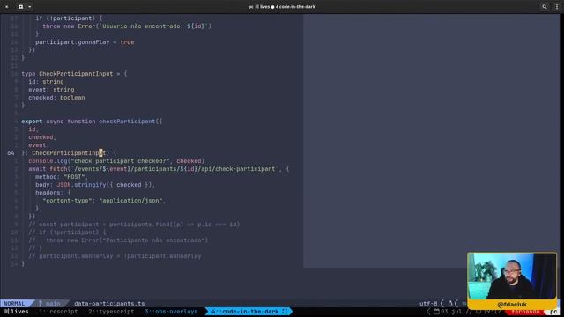Click the @fdaciuk handle banner

point(511,304)
